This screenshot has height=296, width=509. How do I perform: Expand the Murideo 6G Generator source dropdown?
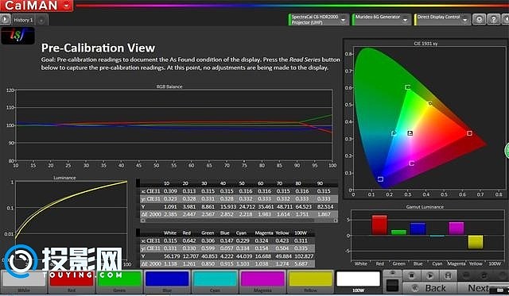[405, 20]
